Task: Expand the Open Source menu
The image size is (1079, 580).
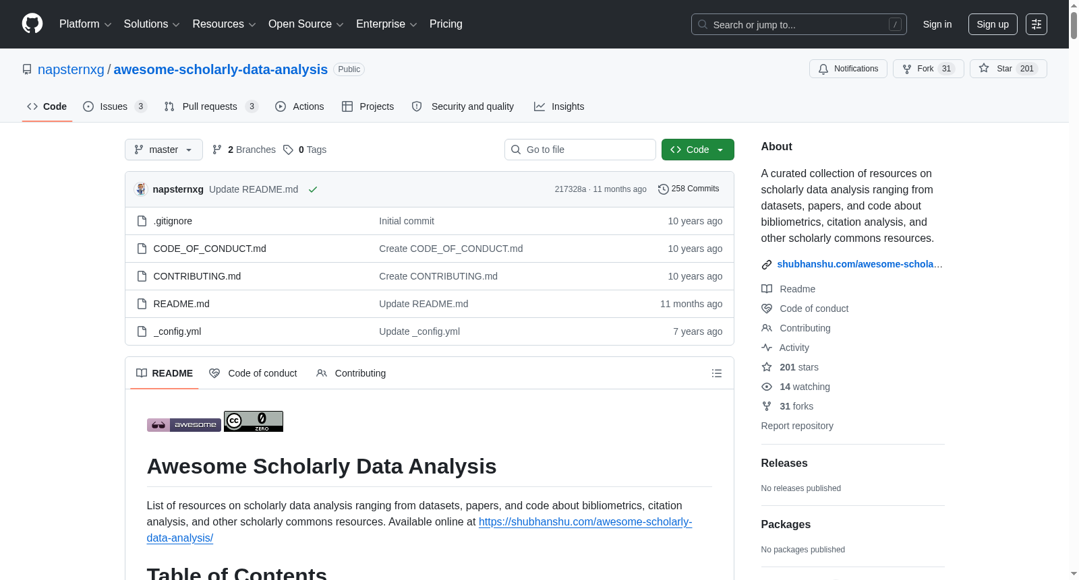Action: coord(306,24)
